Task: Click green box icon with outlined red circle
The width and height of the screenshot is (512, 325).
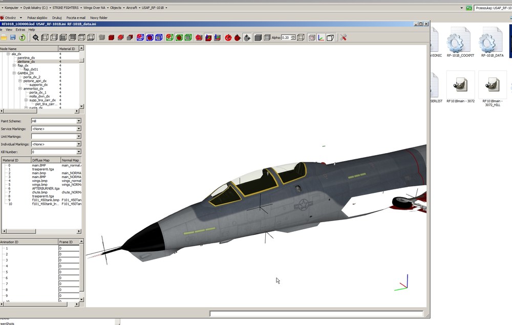Action: pyautogui.click(x=169, y=37)
